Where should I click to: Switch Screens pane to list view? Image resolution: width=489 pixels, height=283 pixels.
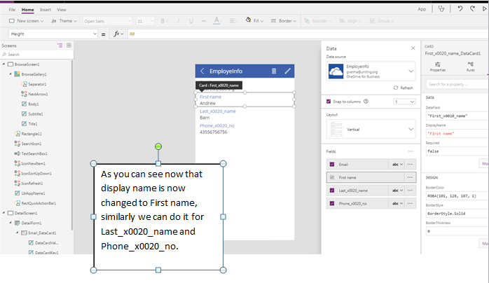[x=60, y=46]
